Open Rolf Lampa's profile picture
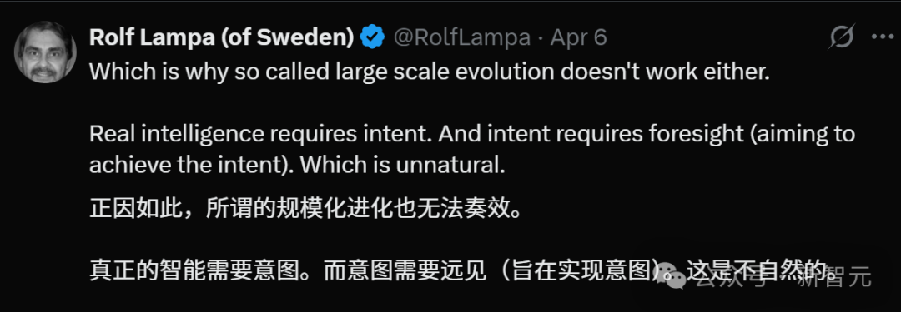The height and width of the screenshot is (312, 901). (x=45, y=52)
